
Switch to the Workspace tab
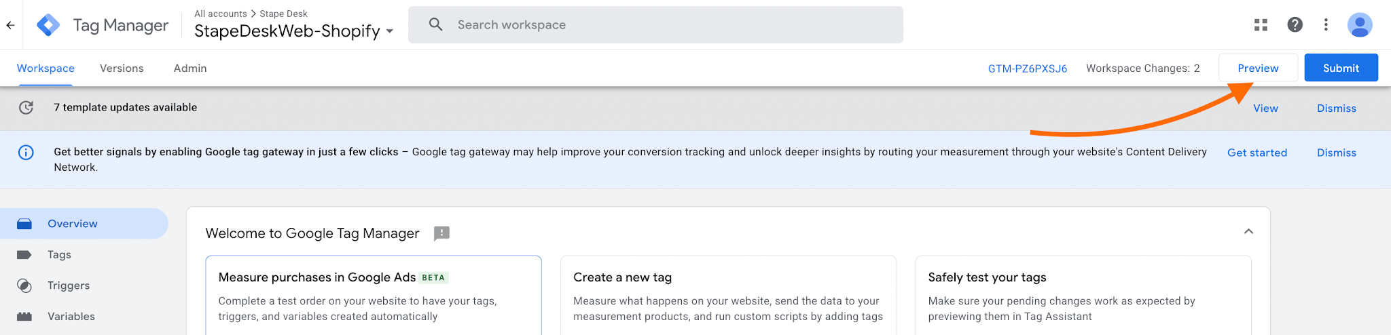click(x=46, y=68)
